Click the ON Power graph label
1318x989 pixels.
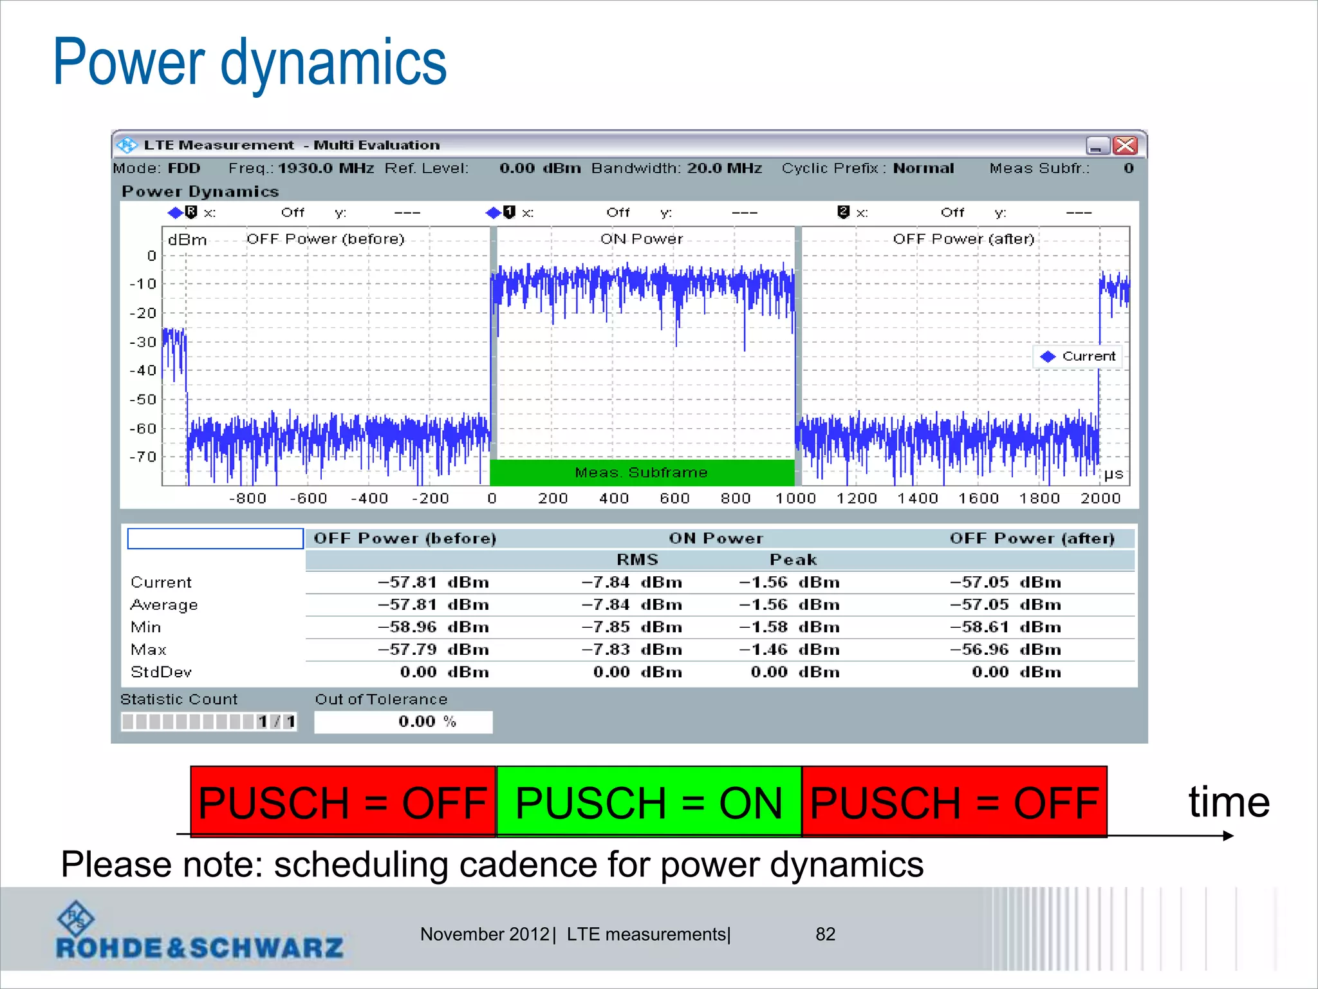click(x=642, y=239)
